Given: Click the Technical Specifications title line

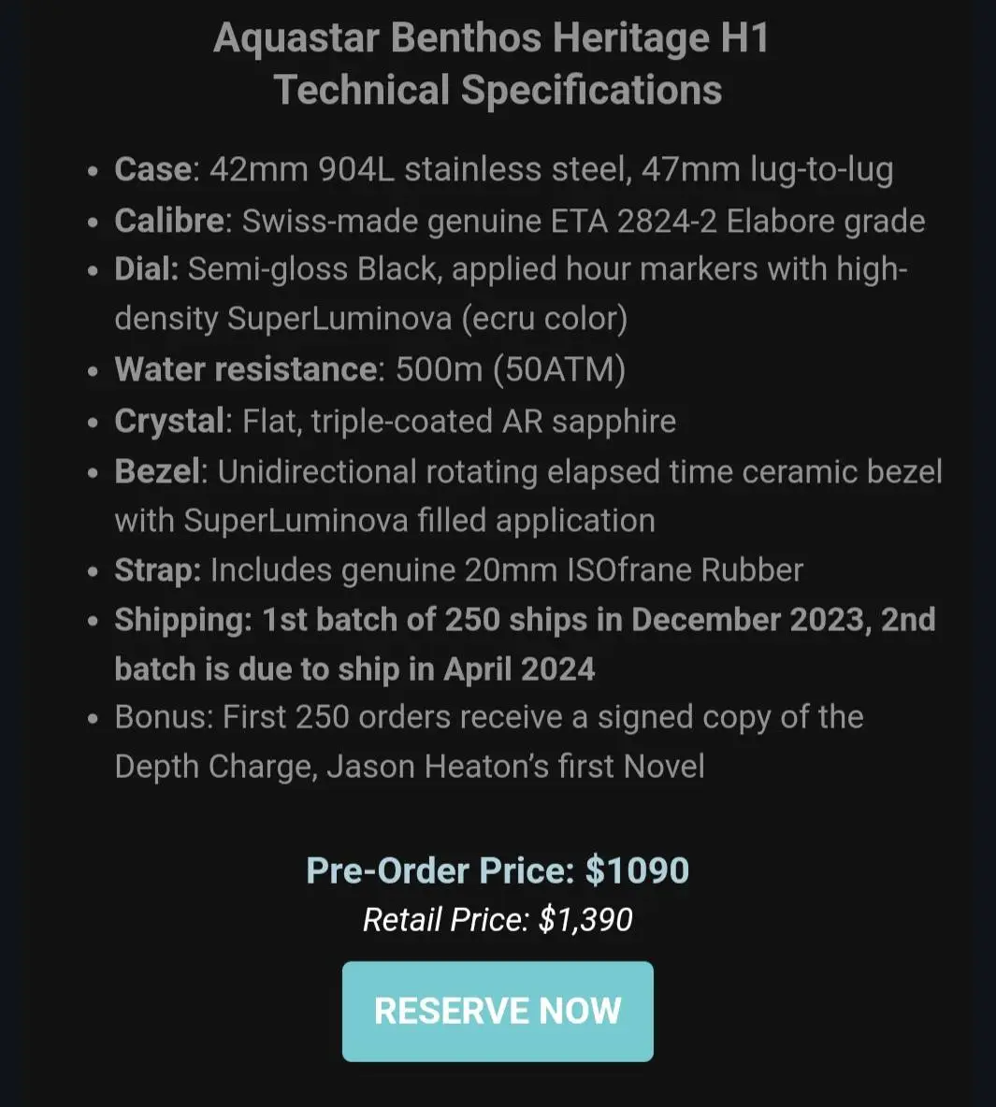Looking at the screenshot, I should 498,91.
